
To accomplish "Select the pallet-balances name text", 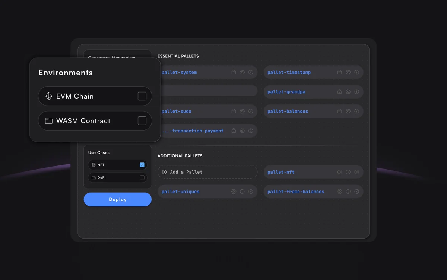I will click(288, 112).
